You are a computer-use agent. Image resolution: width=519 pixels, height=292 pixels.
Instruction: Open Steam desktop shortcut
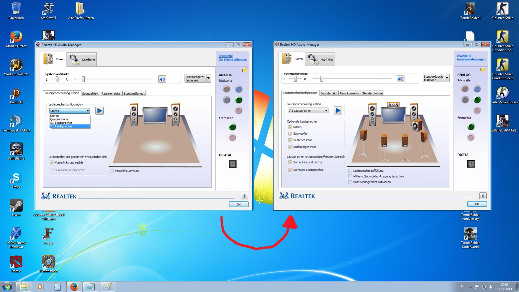click(x=16, y=208)
